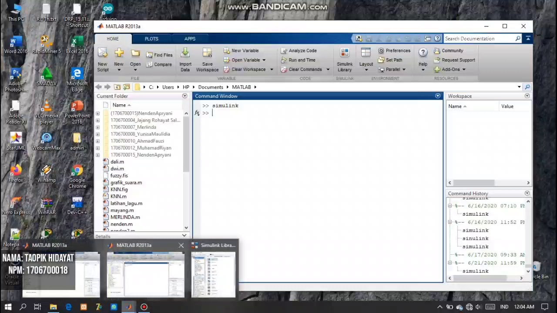Click Set Path button

pos(390,60)
